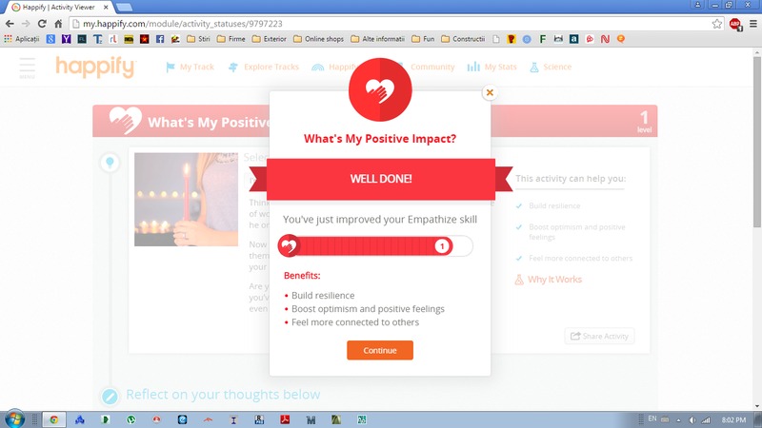Click the IMDb bookmark icon
This screenshot has width=762, height=428.
pos(129,39)
